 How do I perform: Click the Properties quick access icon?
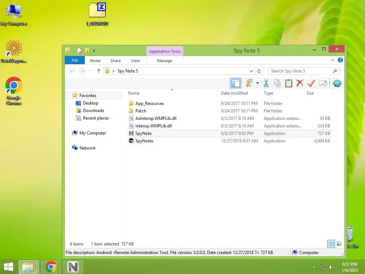click(x=79, y=51)
